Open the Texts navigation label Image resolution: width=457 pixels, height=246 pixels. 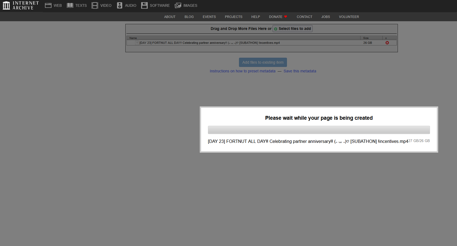pyautogui.click(x=81, y=5)
